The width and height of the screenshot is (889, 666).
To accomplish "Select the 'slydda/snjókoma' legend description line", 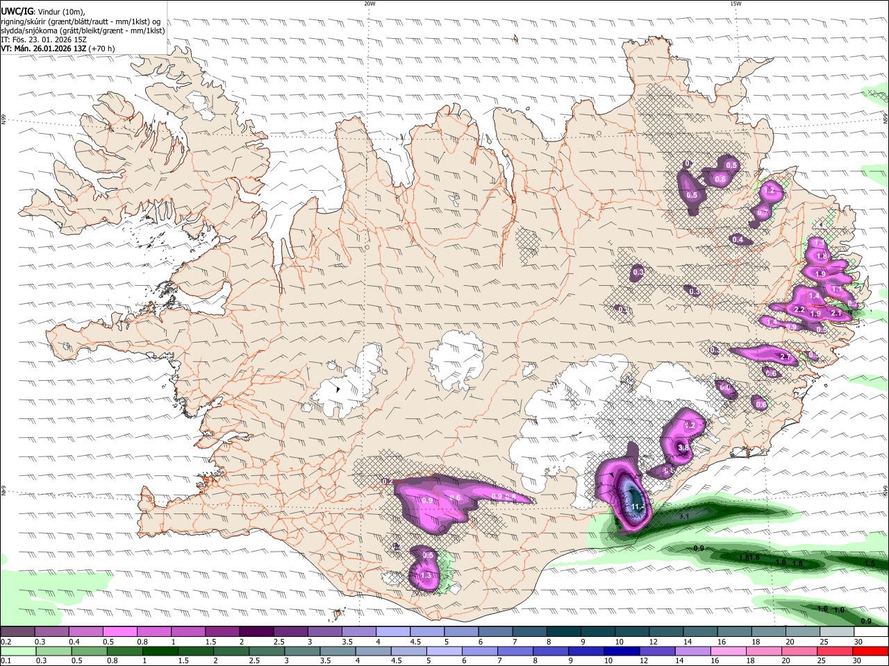I will [x=83, y=31].
